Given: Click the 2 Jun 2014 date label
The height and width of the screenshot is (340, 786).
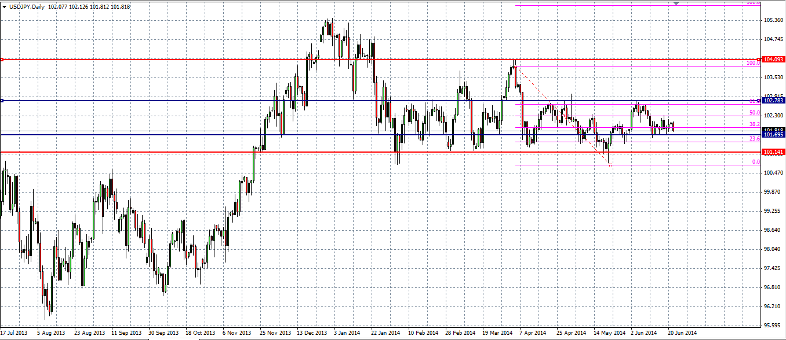Looking at the screenshot, I should (x=645, y=334).
